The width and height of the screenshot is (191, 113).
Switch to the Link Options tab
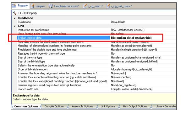[108, 106]
